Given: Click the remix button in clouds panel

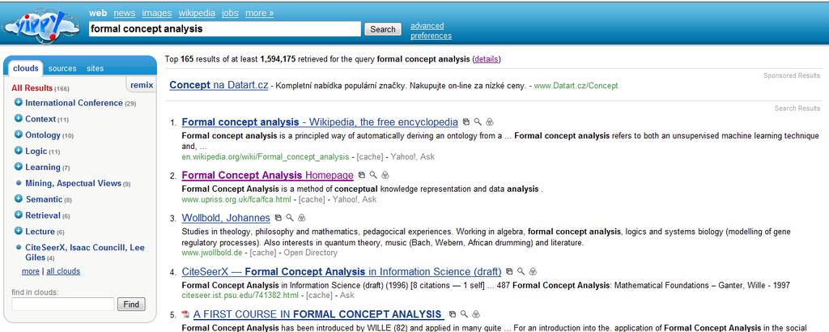Looking at the screenshot, I should pyautogui.click(x=142, y=85).
